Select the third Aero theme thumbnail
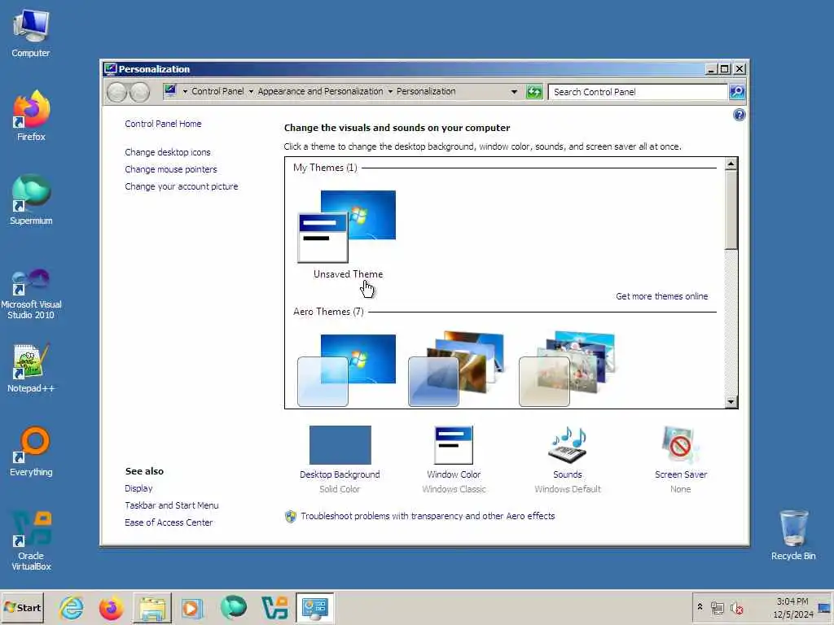 coord(567,370)
